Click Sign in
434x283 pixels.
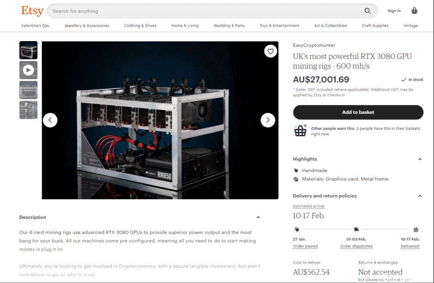tap(394, 11)
